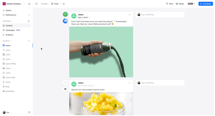Viewport: 215px width, 116px height.
Task: Toggle blue Facebook publish badge on first post
Action: (x=65, y=21)
